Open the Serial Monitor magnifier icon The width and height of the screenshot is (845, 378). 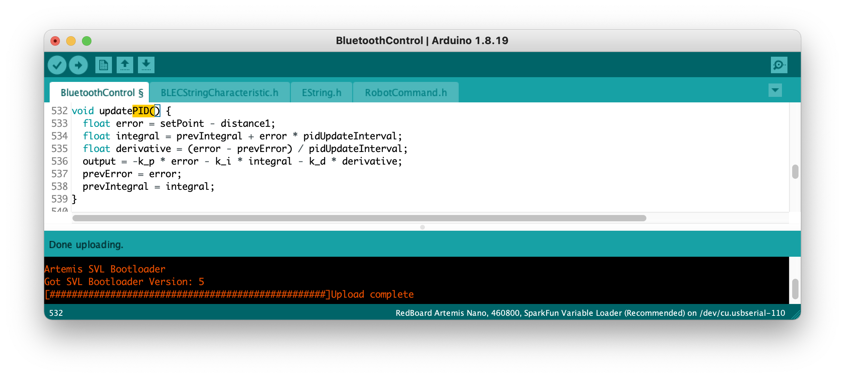(x=779, y=65)
